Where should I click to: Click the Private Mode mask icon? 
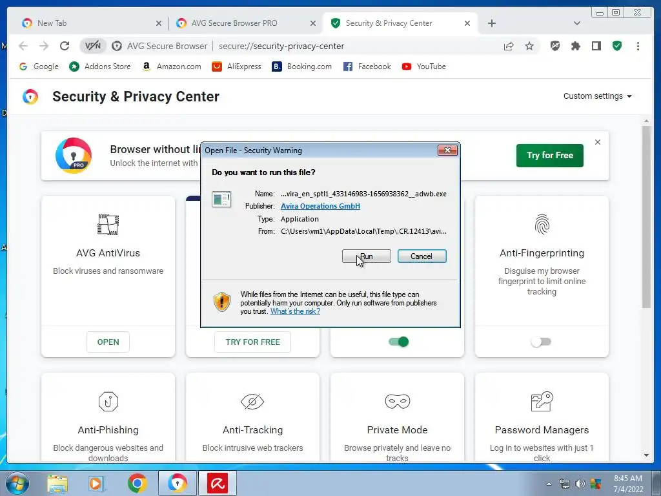point(397,401)
